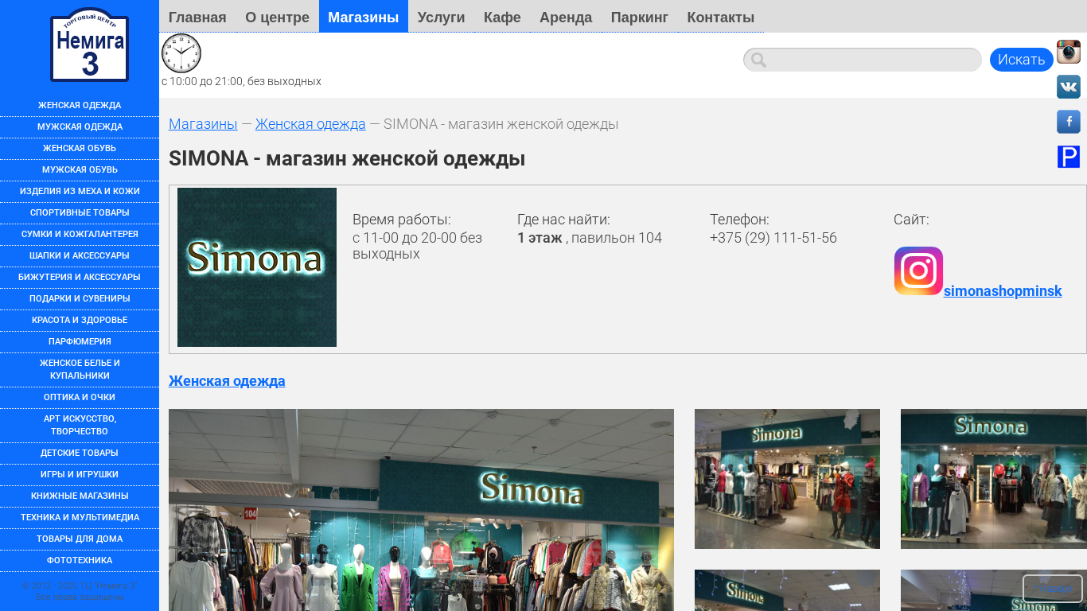This screenshot has height=611, width=1087.
Task: Open the Услуги menu item
Action: coord(441,17)
